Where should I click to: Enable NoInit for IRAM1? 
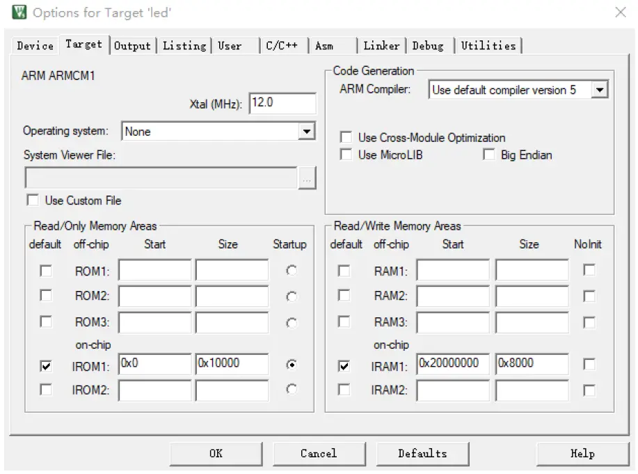[589, 364]
